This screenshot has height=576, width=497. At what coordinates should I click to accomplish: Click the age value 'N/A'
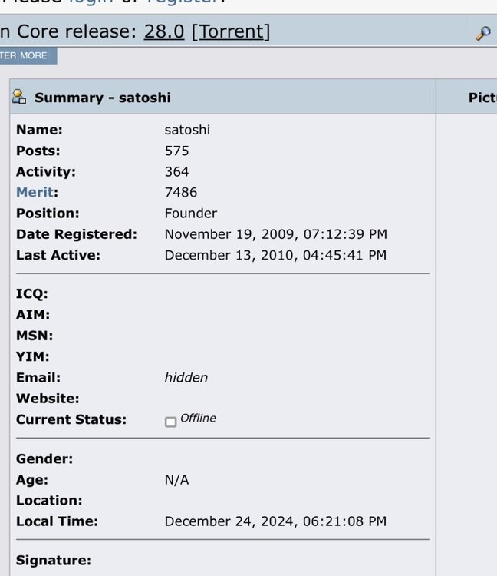tap(177, 480)
